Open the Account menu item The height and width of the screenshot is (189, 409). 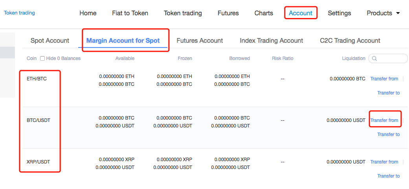(x=301, y=13)
